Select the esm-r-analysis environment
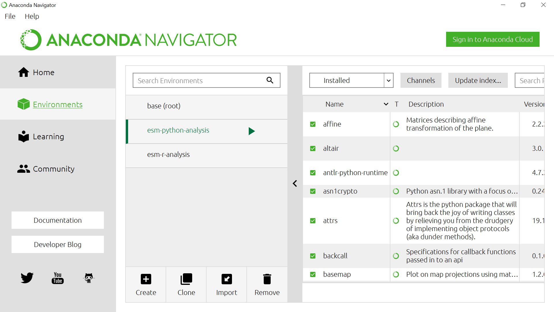The height and width of the screenshot is (312, 554). 169,155
